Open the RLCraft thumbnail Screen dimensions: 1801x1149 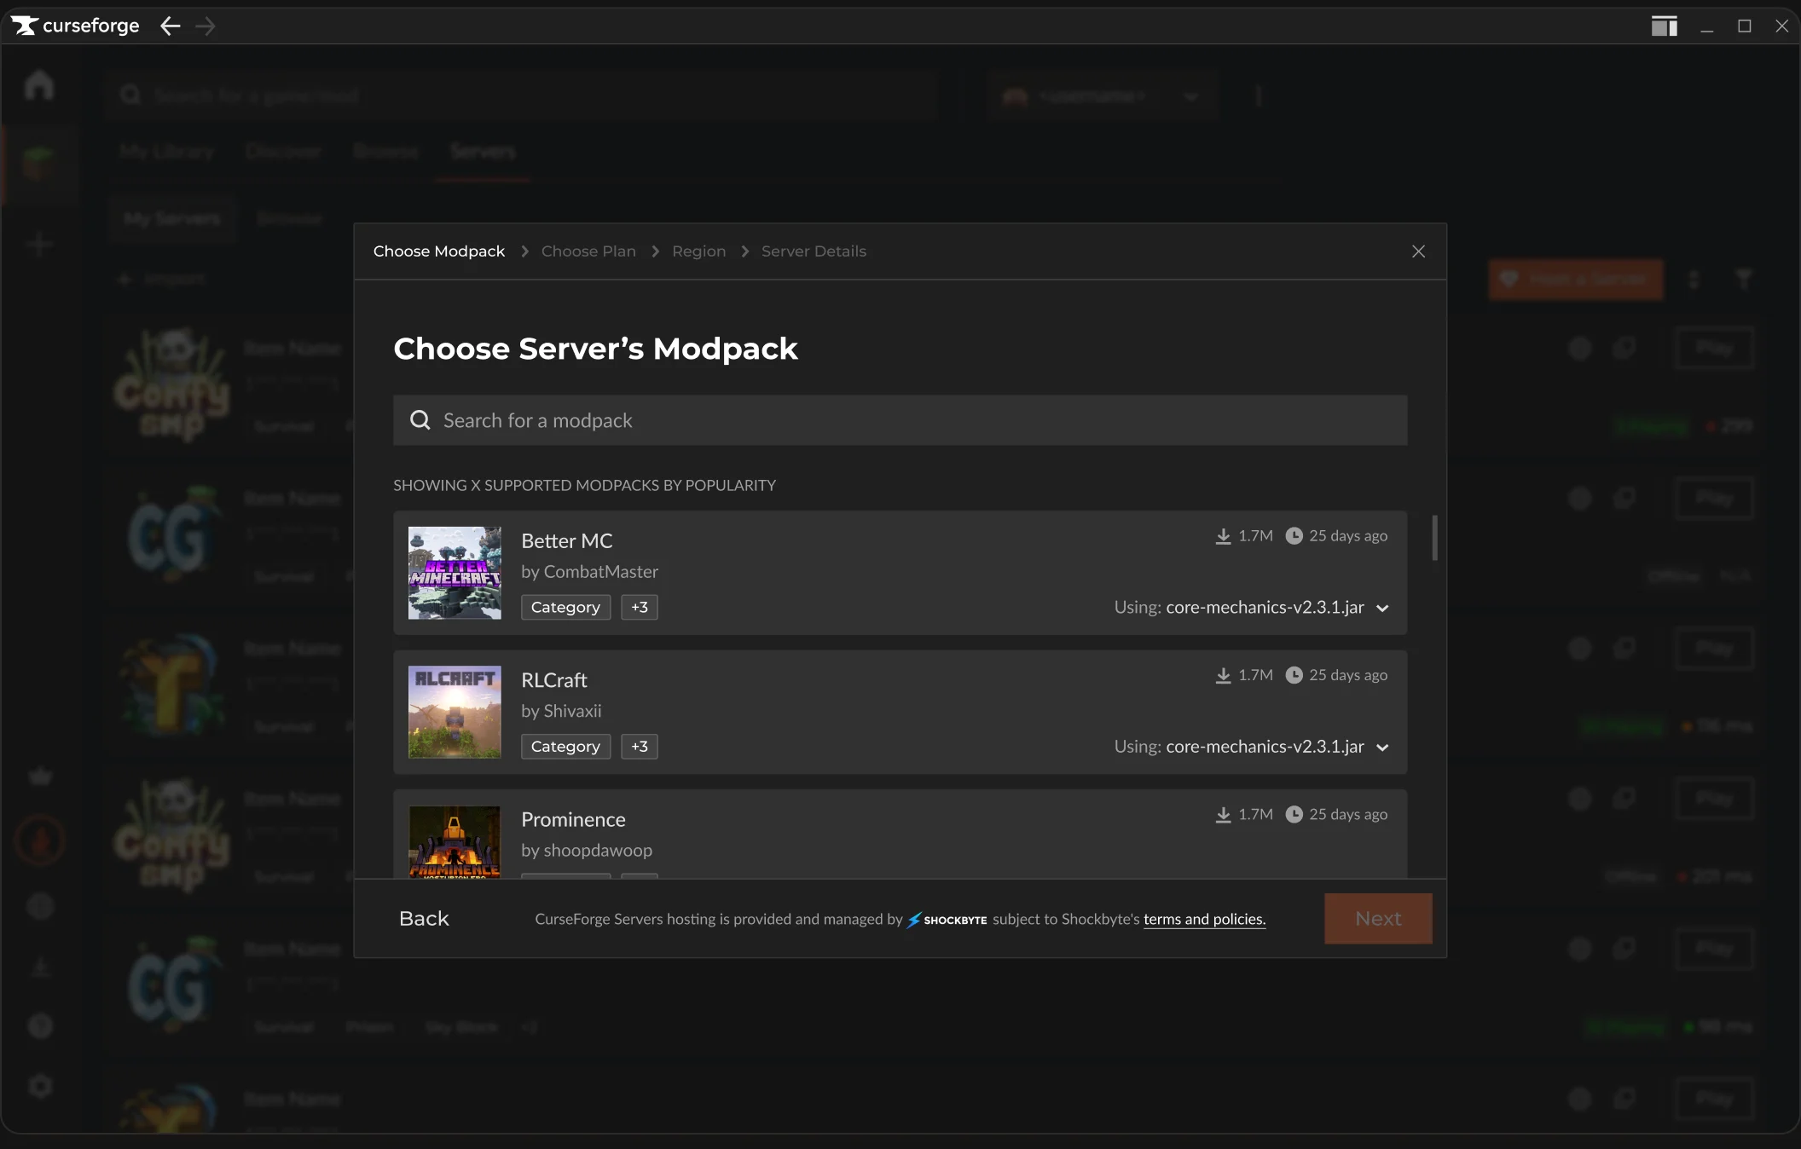pos(455,712)
